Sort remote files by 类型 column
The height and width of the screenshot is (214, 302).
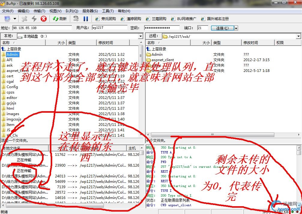[x=226, y=43]
